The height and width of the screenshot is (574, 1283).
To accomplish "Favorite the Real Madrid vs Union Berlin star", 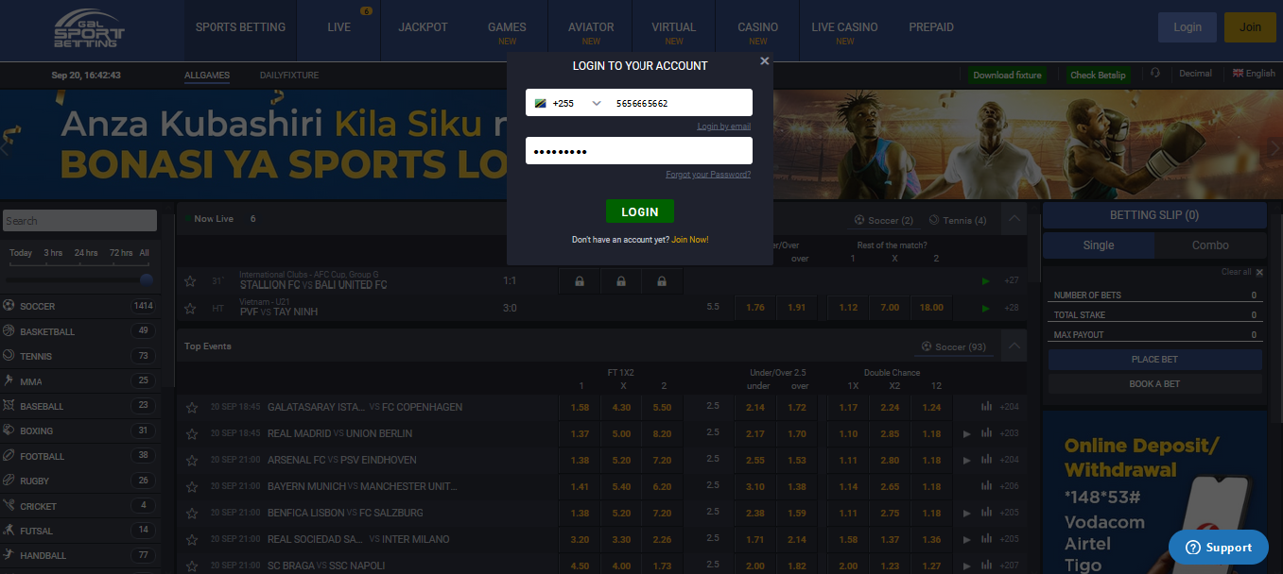I will pyautogui.click(x=192, y=433).
